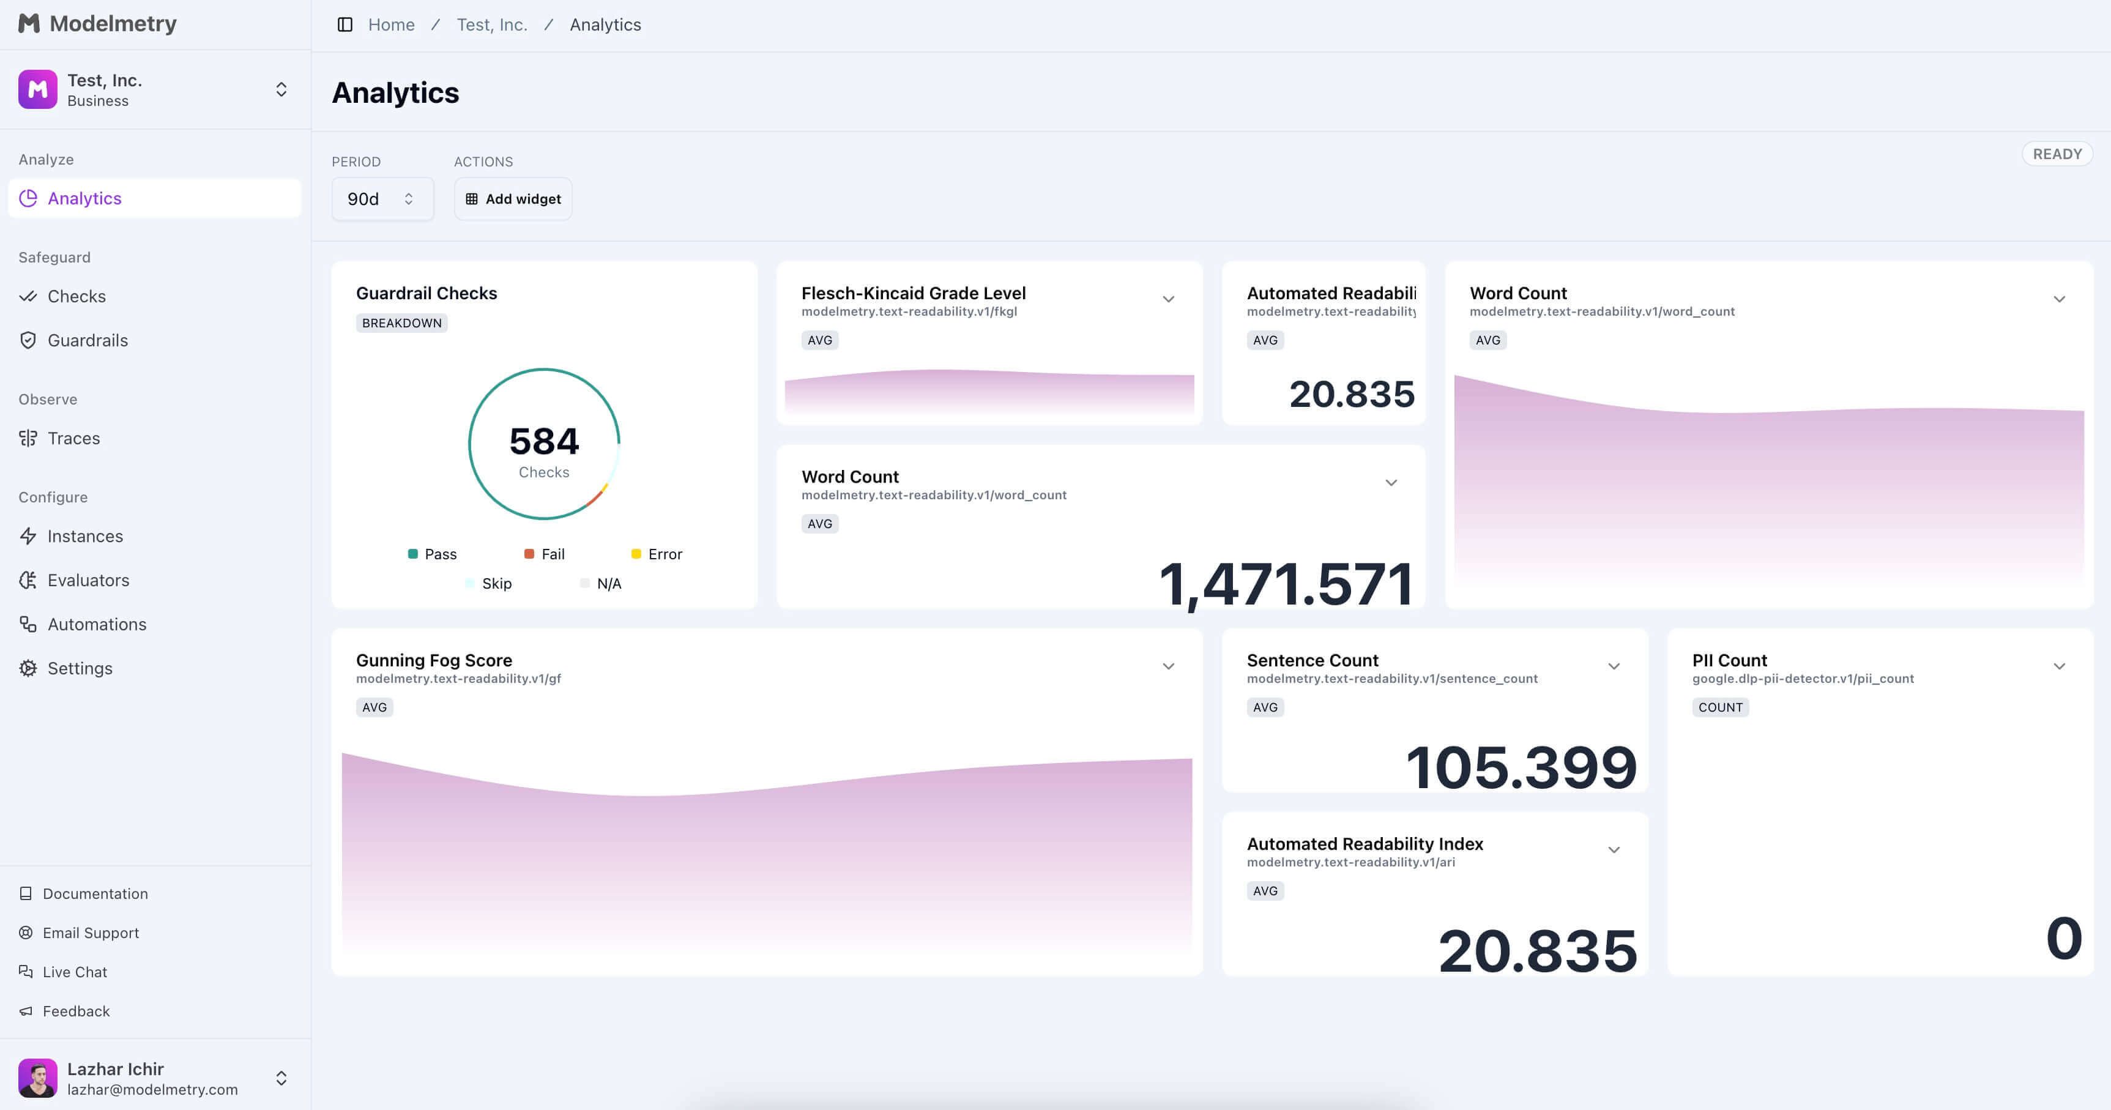Open Instances via its lightning bolt icon

tap(28, 536)
